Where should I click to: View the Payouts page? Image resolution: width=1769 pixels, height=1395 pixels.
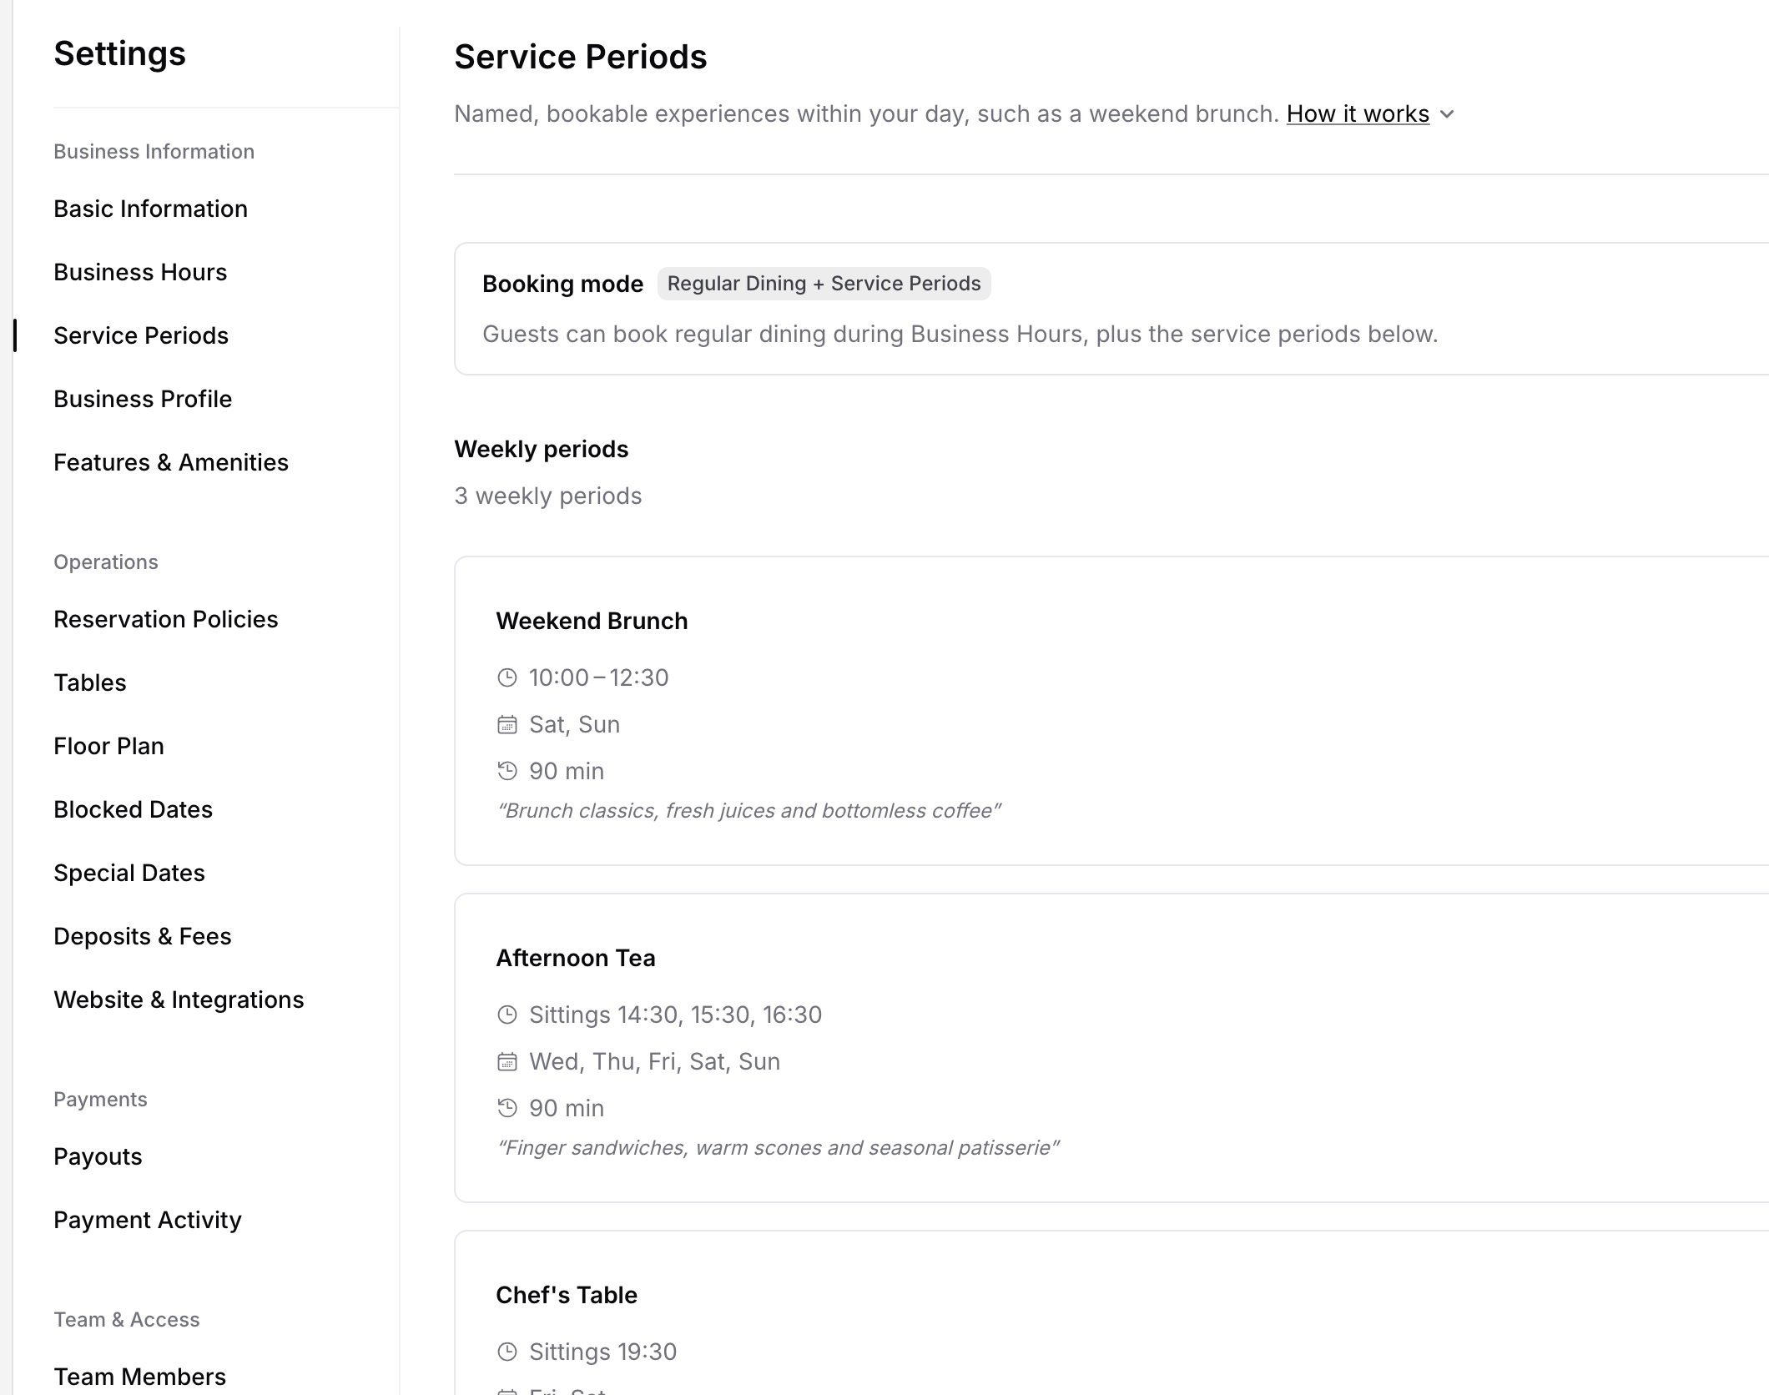click(98, 1156)
